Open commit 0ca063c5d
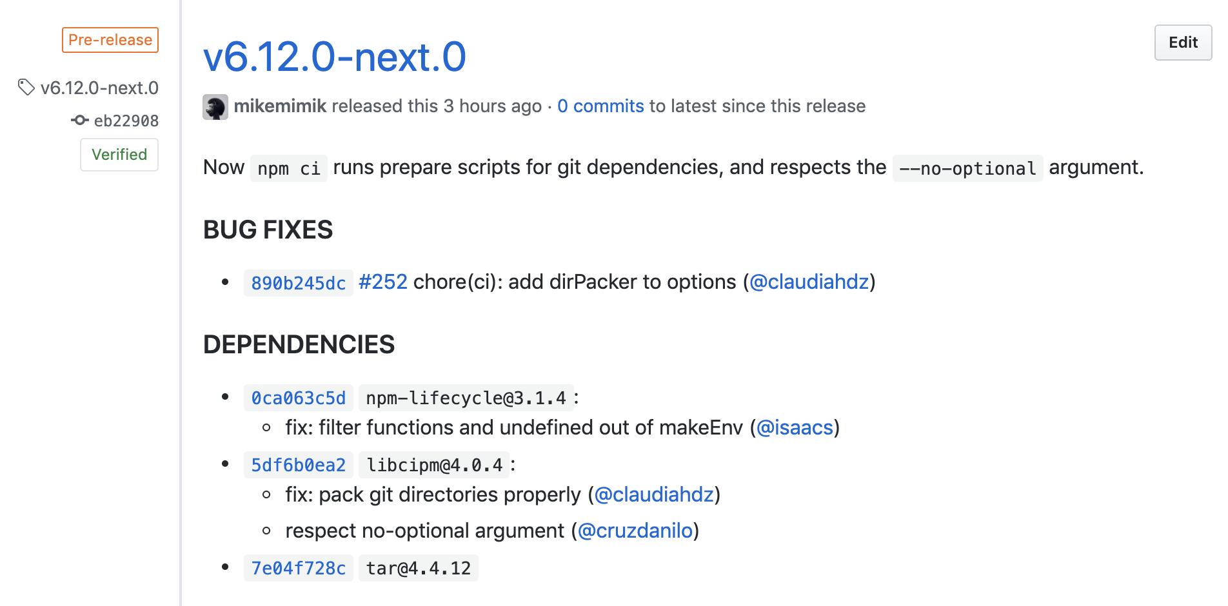 [x=299, y=398]
